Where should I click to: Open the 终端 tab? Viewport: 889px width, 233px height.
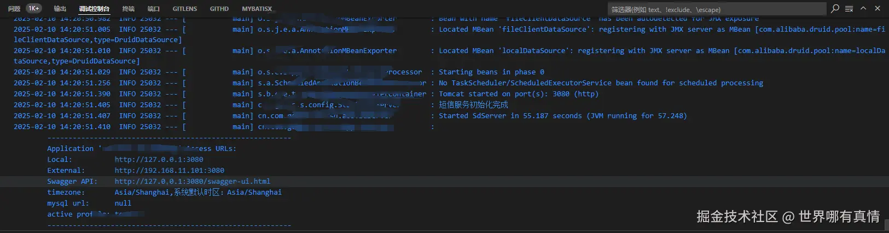(x=129, y=9)
